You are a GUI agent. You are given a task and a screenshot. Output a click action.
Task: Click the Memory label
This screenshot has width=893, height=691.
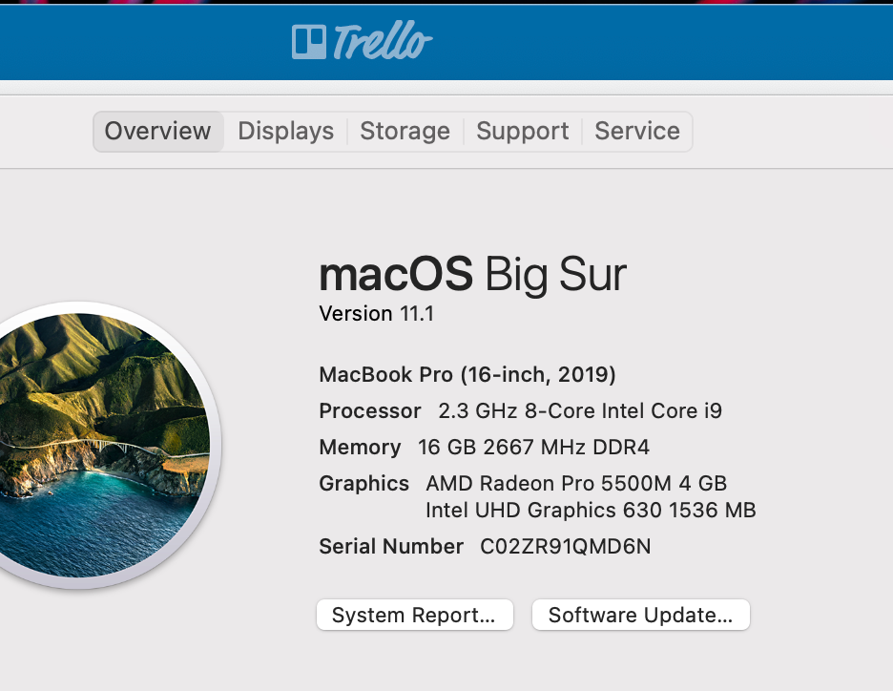pos(360,448)
